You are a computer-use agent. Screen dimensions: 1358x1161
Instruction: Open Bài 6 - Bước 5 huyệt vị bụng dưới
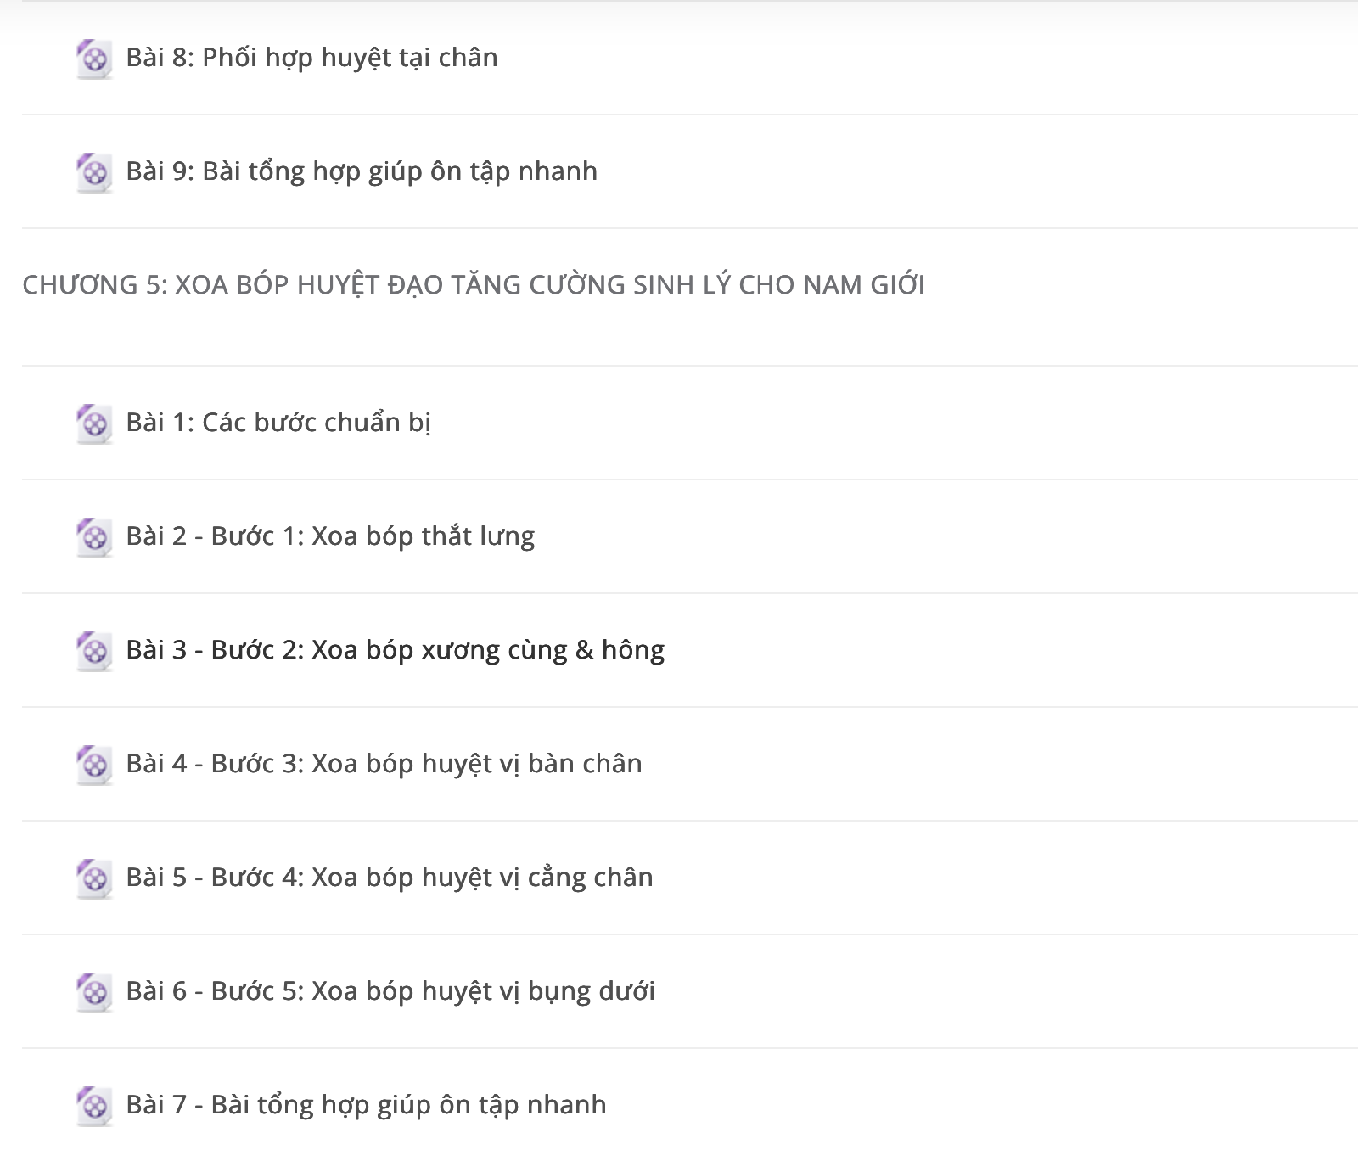coord(390,991)
